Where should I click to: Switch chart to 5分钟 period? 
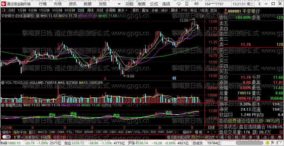[32, 10]
